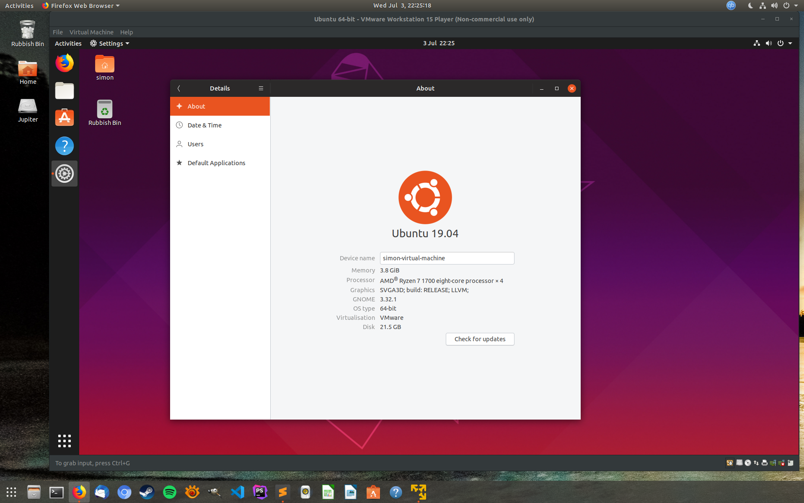
Task: Launch Ubuntu Software from the guest dock
Action: coord(65,118)
